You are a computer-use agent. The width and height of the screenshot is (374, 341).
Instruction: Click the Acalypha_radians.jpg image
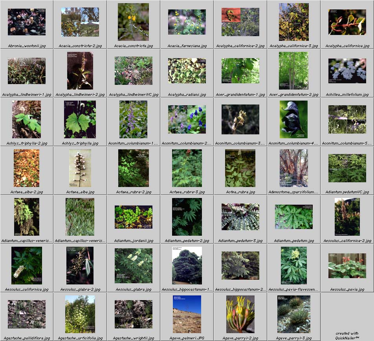(x=187, y=71)
